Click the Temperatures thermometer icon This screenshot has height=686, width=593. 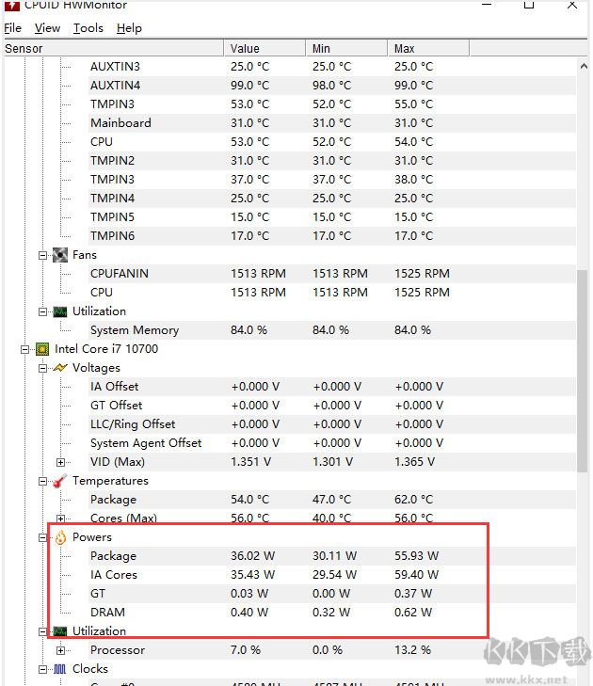pos(60,481)
